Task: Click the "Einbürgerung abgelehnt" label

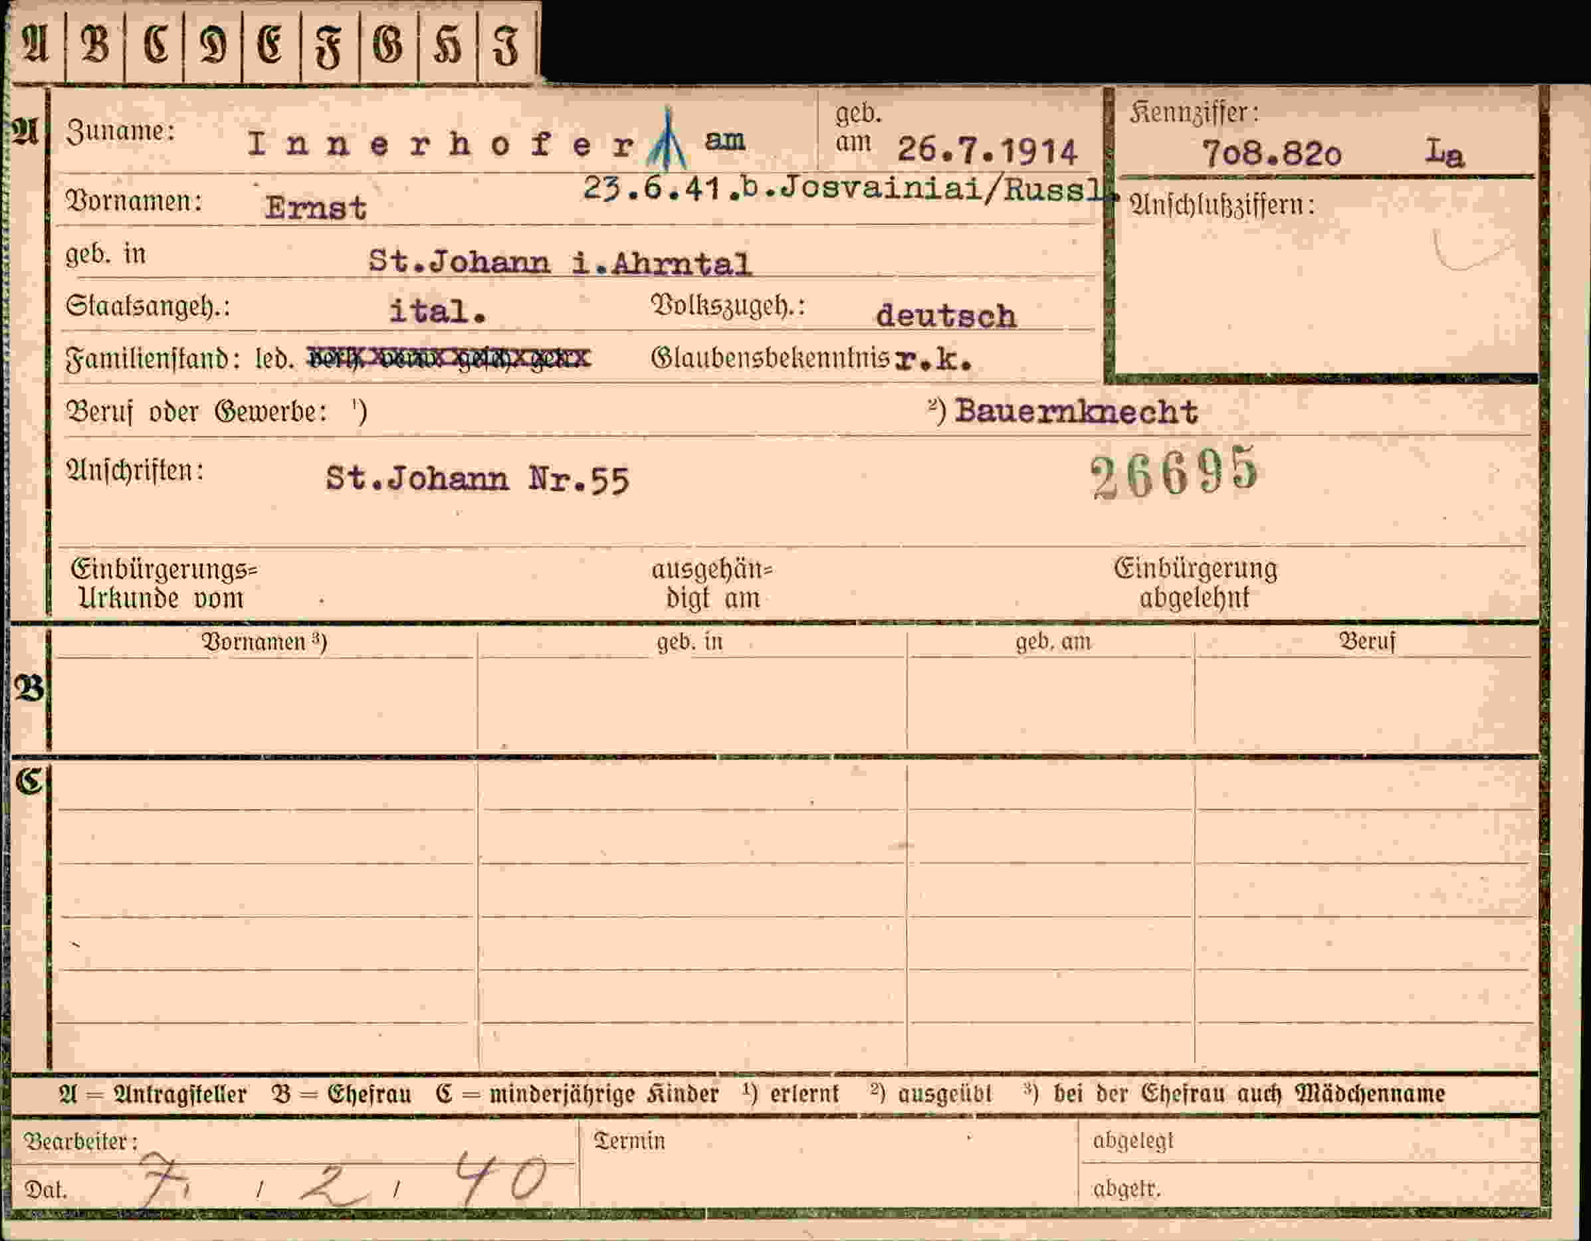Action: [1196, 583]
